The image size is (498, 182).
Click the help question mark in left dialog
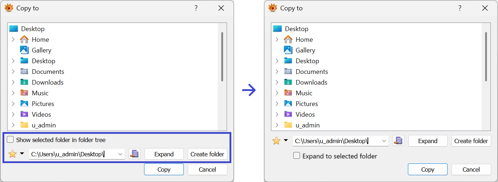click(196, 8)
